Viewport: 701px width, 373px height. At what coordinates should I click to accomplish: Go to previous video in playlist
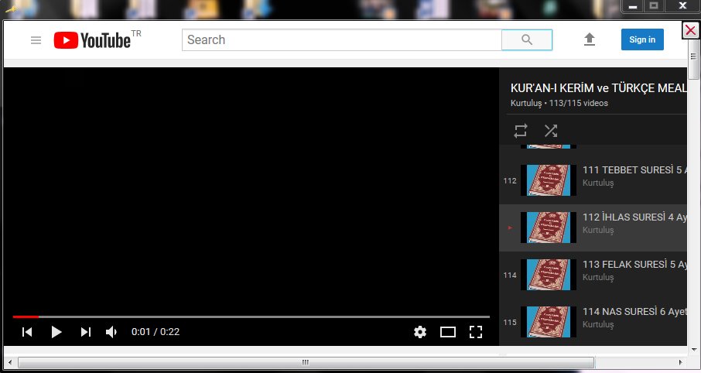pos(27,332)
